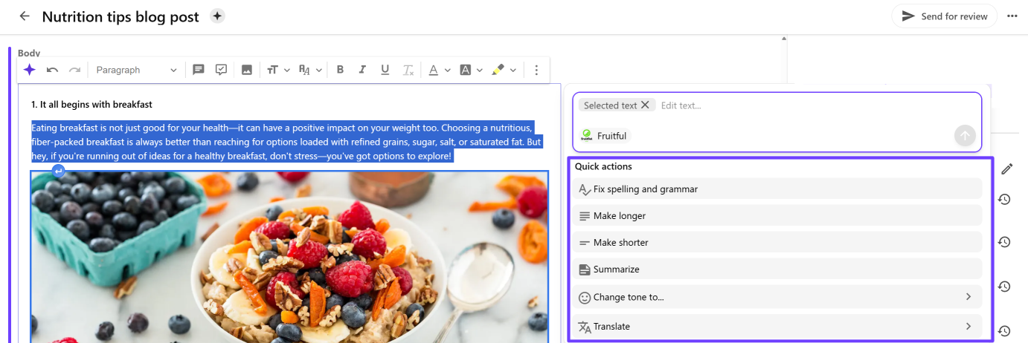Expand the Translate chevron arrow
Screen dimensions: 1028x343
pyautogui.click(x=968, y=326)
